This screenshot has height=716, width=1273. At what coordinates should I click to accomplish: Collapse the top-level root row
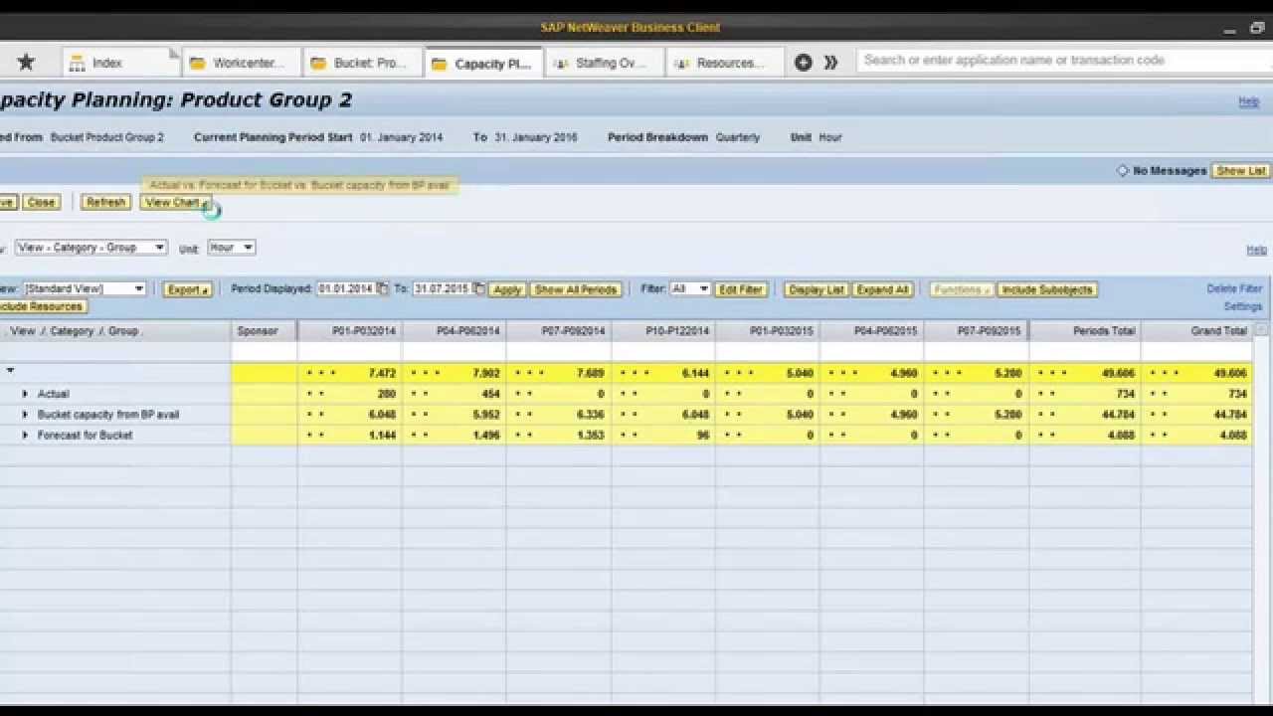pos(10,371)
